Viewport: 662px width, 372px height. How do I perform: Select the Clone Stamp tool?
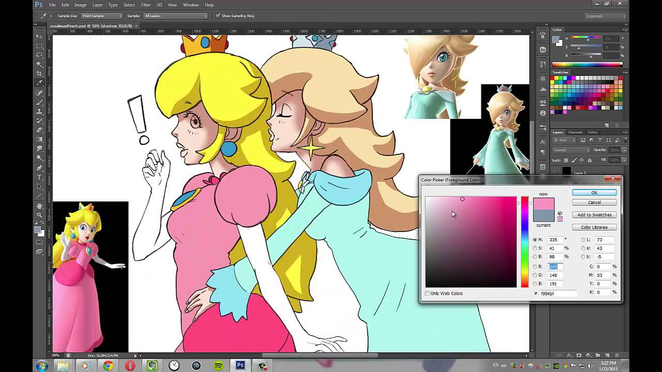[39, 112]
